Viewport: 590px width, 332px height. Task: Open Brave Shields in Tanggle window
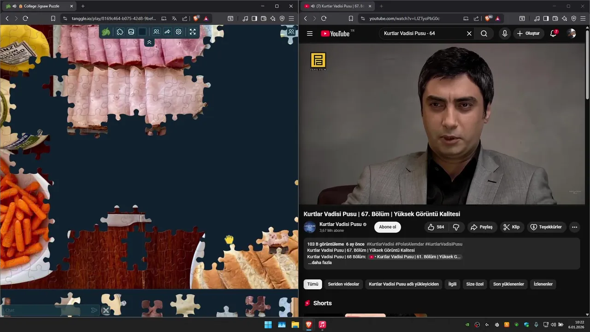[196, 18]
